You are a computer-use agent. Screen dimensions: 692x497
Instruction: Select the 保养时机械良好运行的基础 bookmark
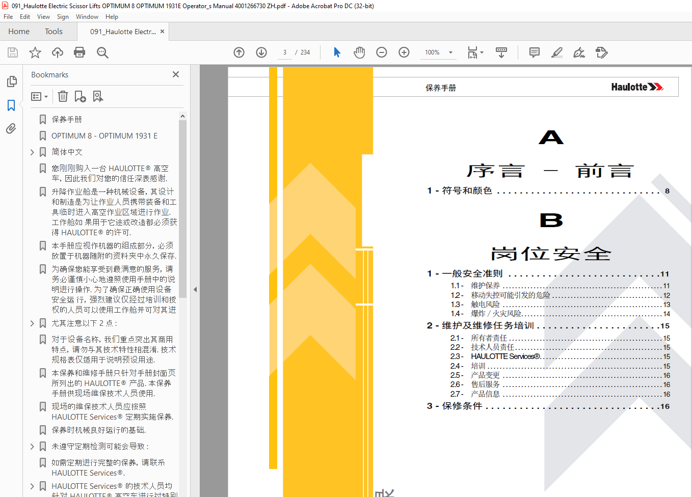99,430
